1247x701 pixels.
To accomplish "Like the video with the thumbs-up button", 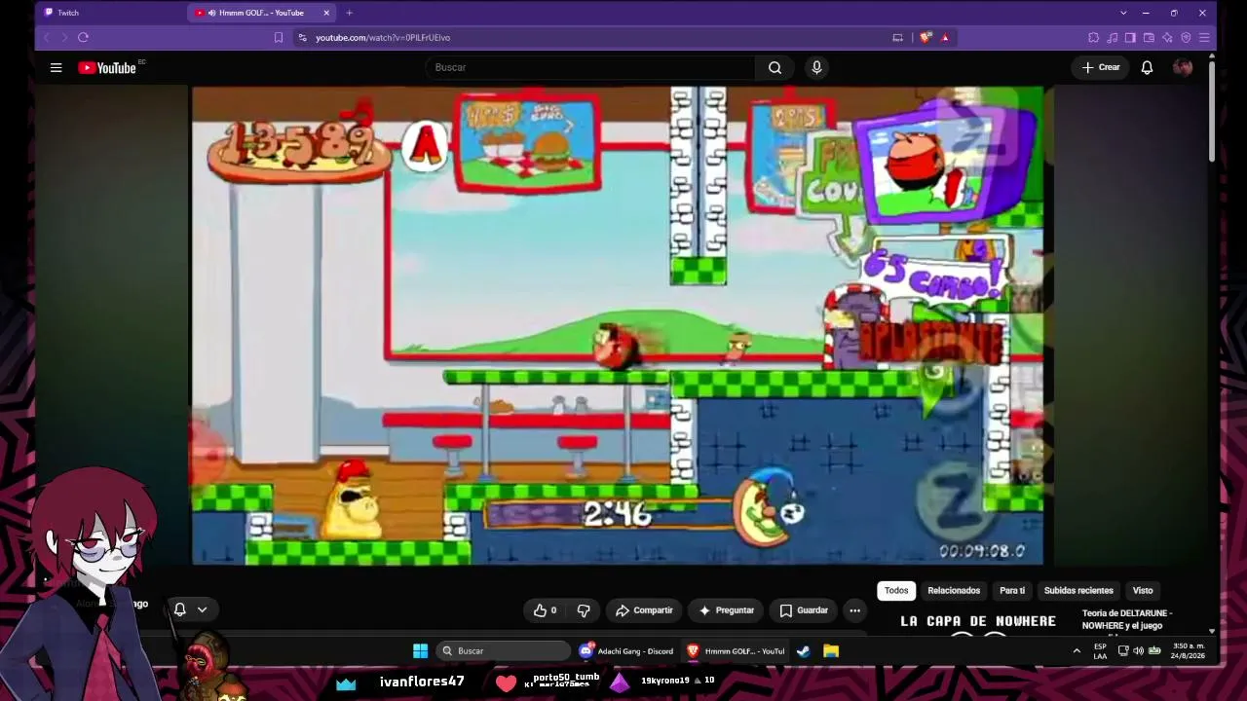I will [x=545, y=610].
